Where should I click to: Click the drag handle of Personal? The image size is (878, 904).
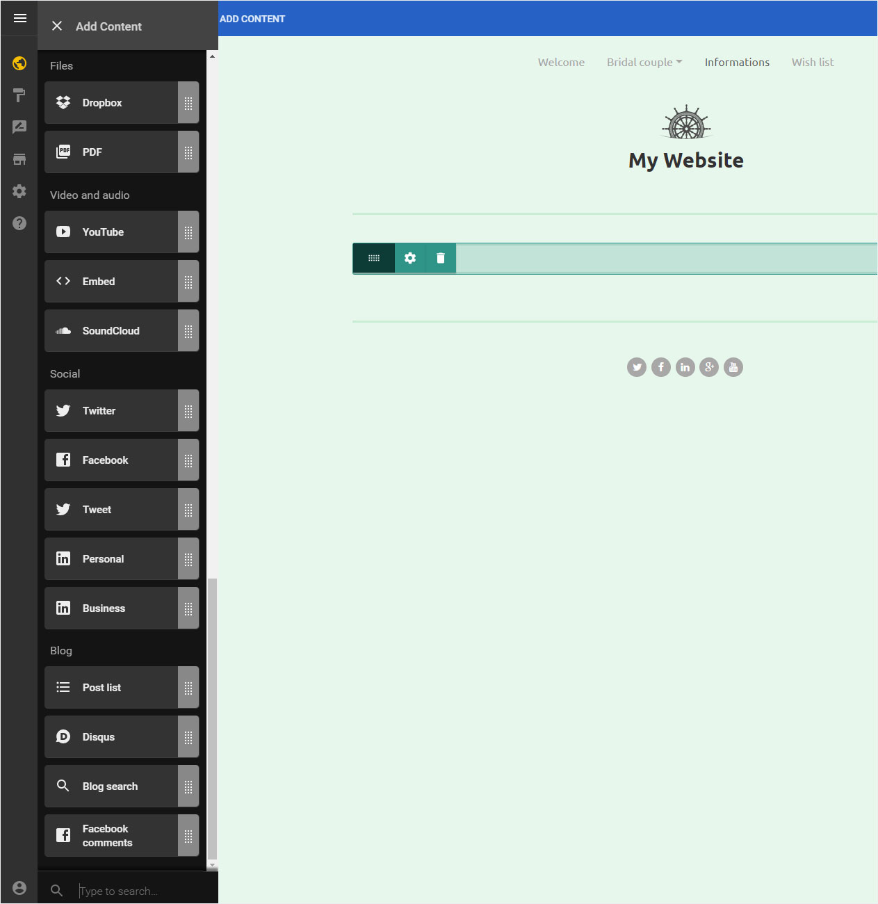188,559
